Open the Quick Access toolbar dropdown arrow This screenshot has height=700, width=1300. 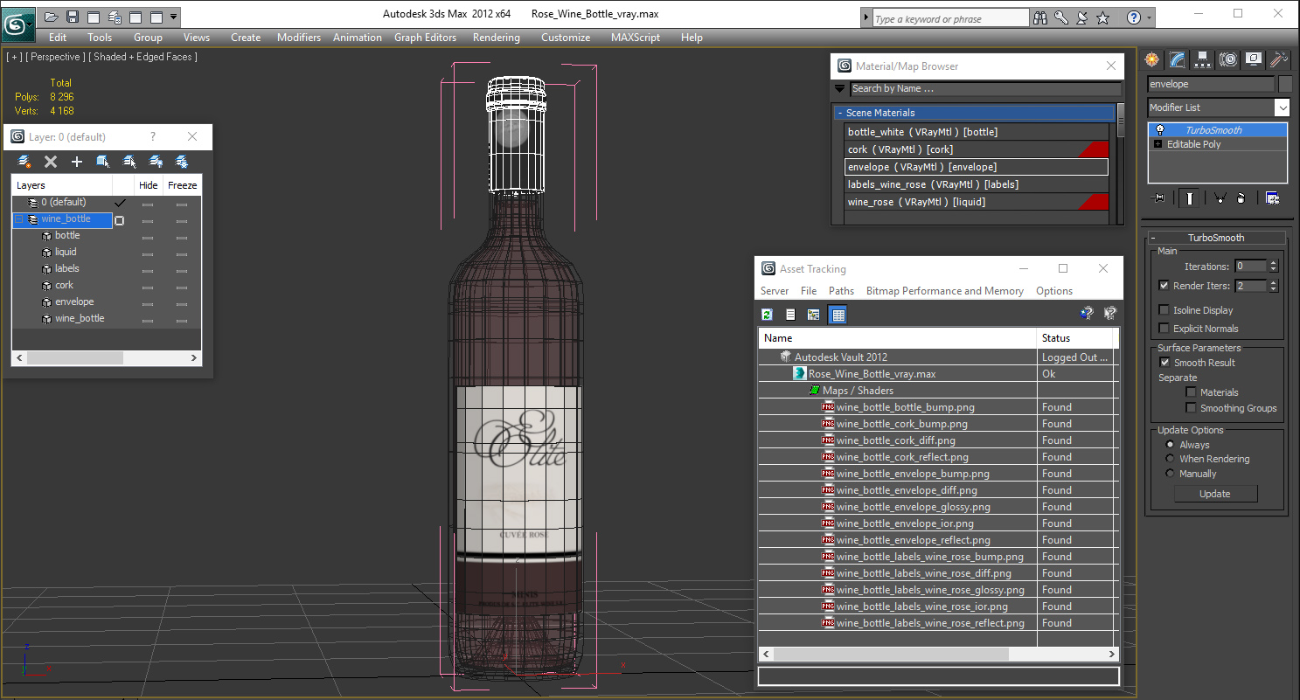coord(174,17)
